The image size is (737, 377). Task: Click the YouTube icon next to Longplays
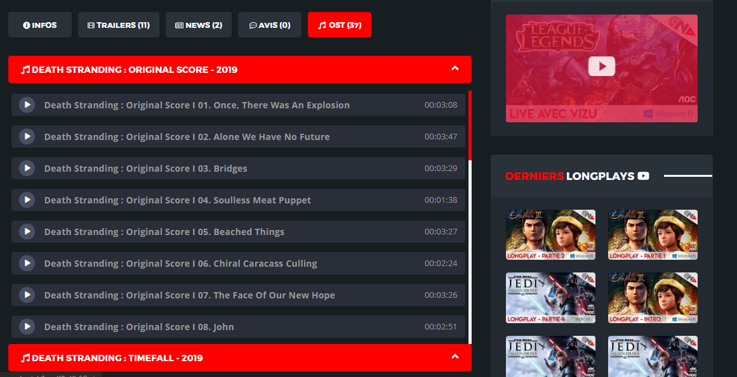coord(643,176)
